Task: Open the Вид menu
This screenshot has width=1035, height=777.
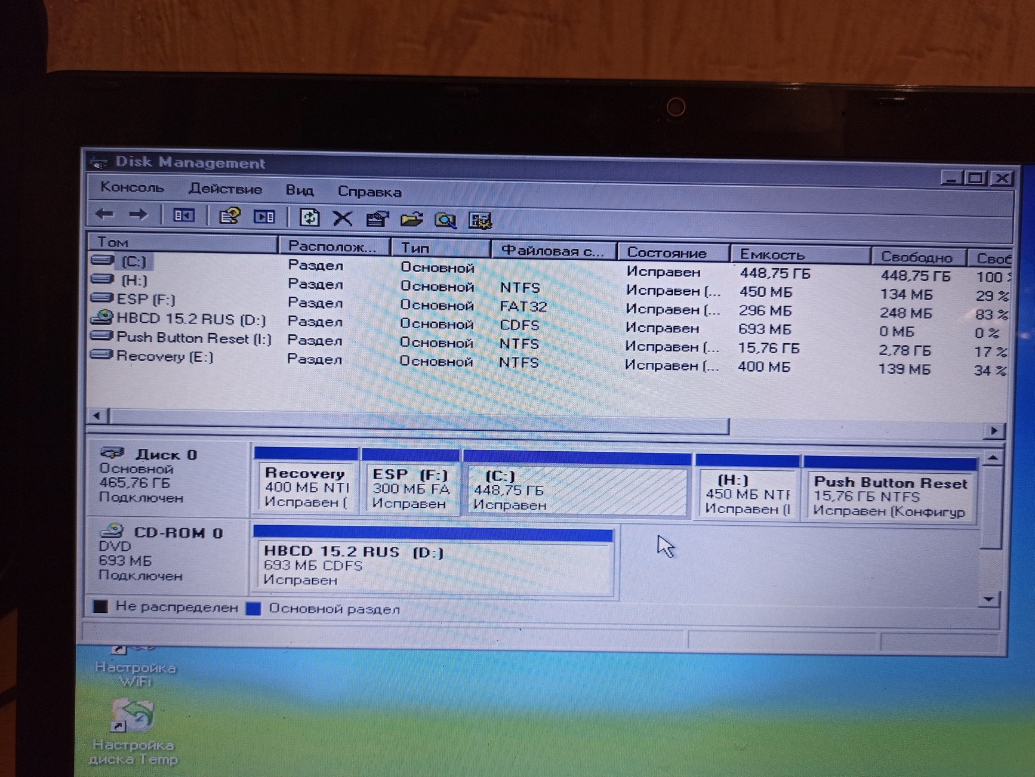Action: pyautogui.click(x=299, y=190)
